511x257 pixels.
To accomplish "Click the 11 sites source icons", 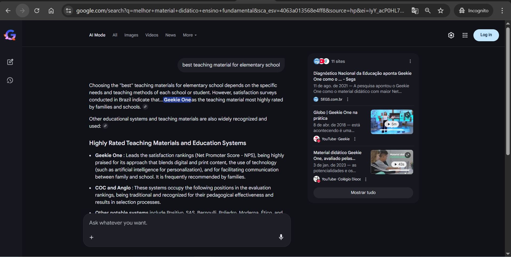I will pyautogui.click(x=321, y=61).
